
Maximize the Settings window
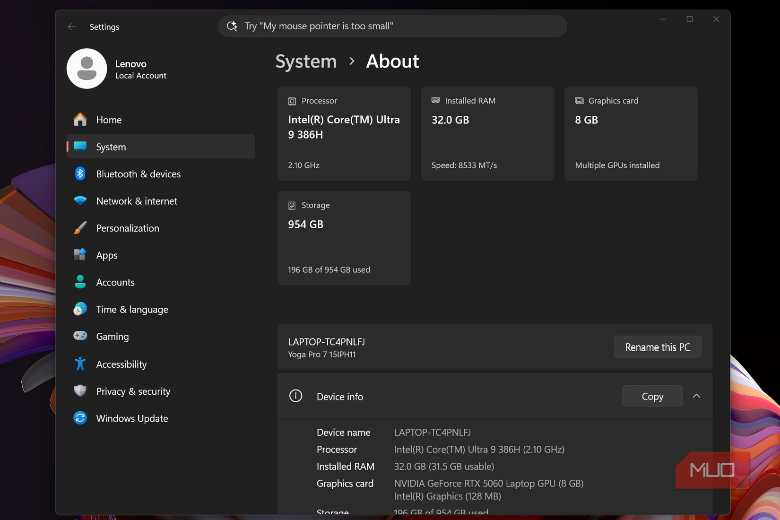[x=690, y=19]
